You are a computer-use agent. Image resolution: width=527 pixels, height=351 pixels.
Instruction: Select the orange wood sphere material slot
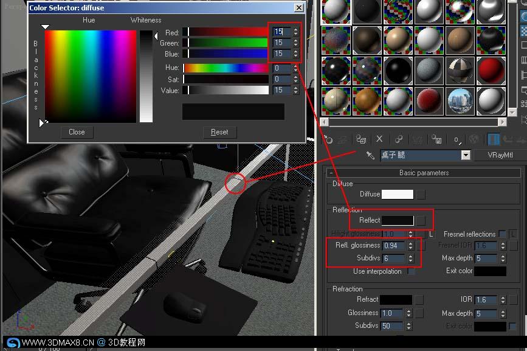click(367, 101)
